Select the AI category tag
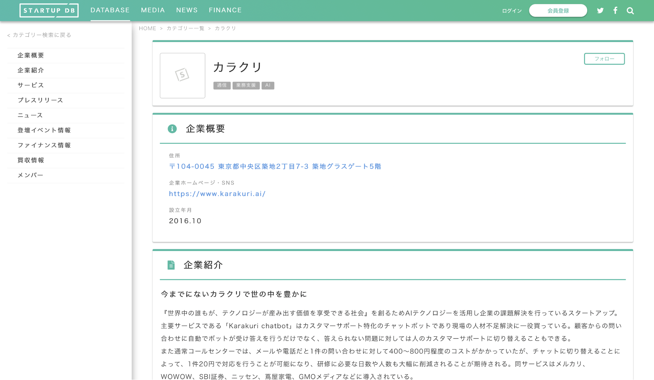This screenshot has height=380, width=654. (x=268, y=85)
